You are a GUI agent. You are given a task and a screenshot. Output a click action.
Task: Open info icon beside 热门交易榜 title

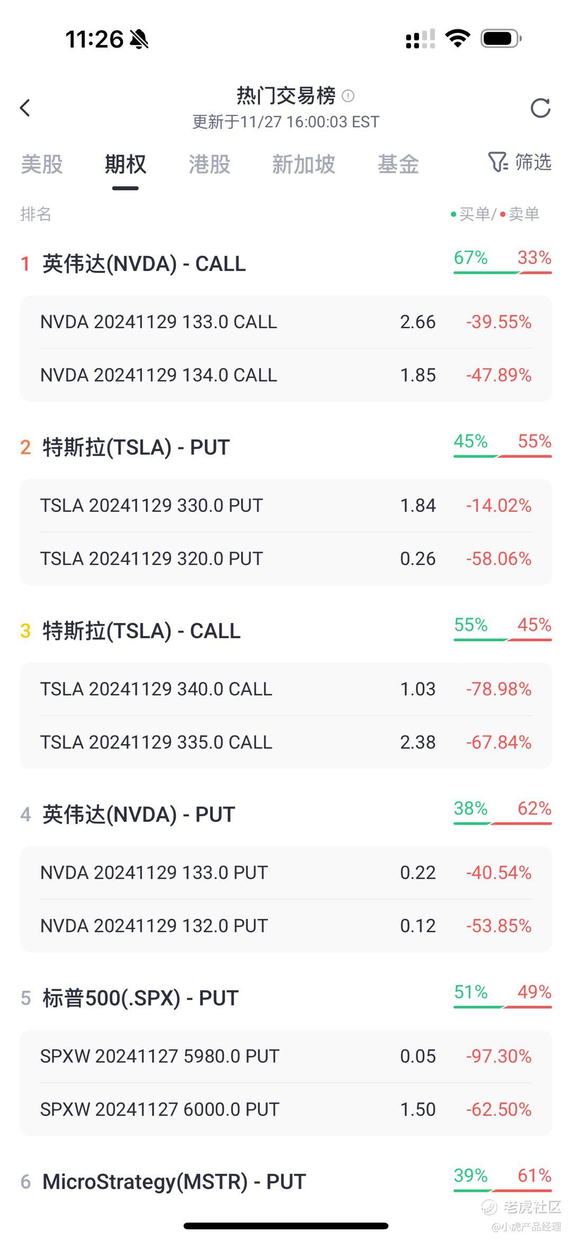348,96
